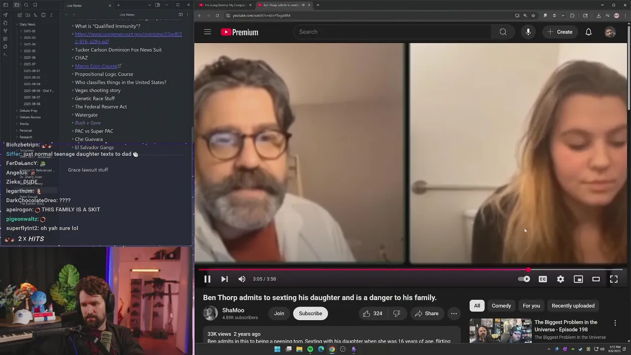Go back in the browser
Image resolution: width=631 pixels, height=355 pixels.
(x=200, y=15)
